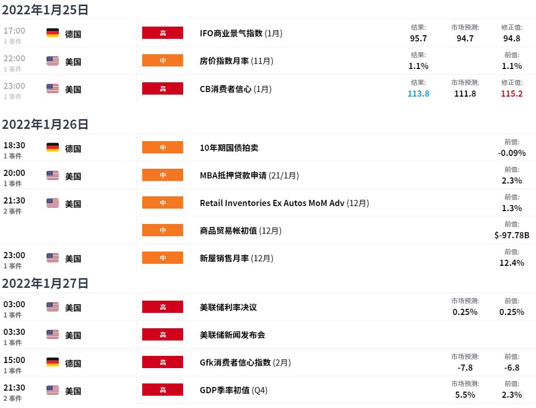Click US flag on MBA抵押贷款申请 row
Viewport: 536px width, 408px height.
(x=53, y=175)
